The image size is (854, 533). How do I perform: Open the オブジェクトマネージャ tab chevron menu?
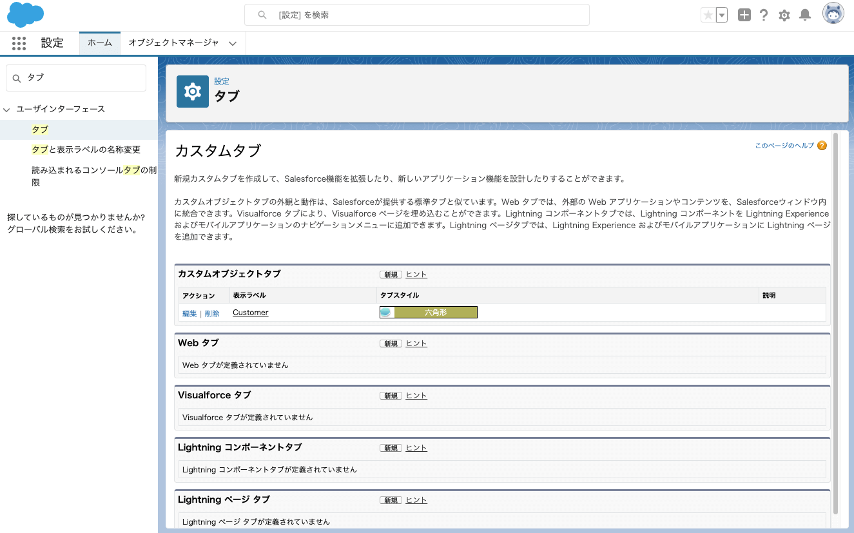(233, 44)
